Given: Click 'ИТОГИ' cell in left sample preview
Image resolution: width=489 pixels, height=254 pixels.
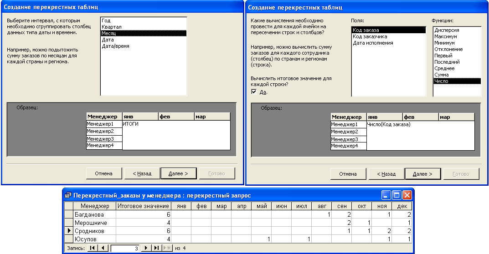Looking at the screenshot, I should coord(130,124).
